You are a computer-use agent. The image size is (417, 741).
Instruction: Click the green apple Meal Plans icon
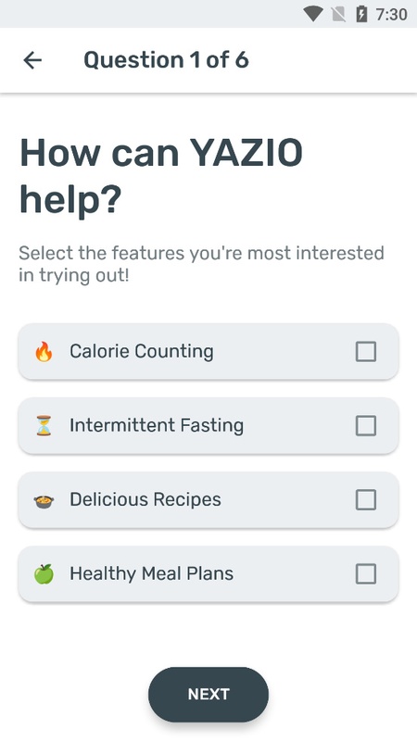[44, 574]
